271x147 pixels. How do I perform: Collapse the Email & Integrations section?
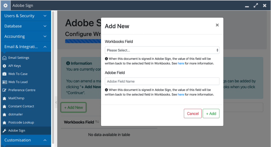tap(26, 47)
